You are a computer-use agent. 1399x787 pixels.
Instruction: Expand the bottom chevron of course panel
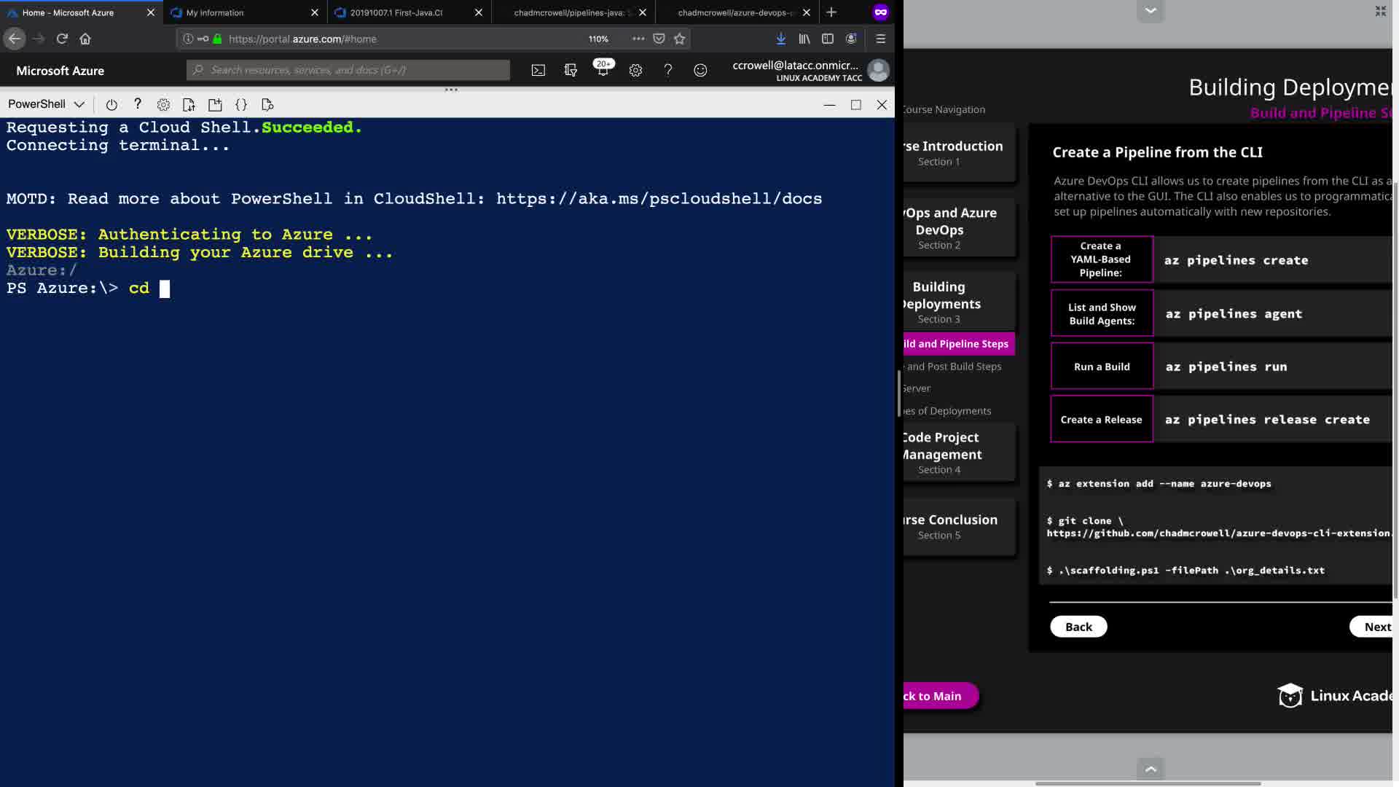(x=1151, y=768)
